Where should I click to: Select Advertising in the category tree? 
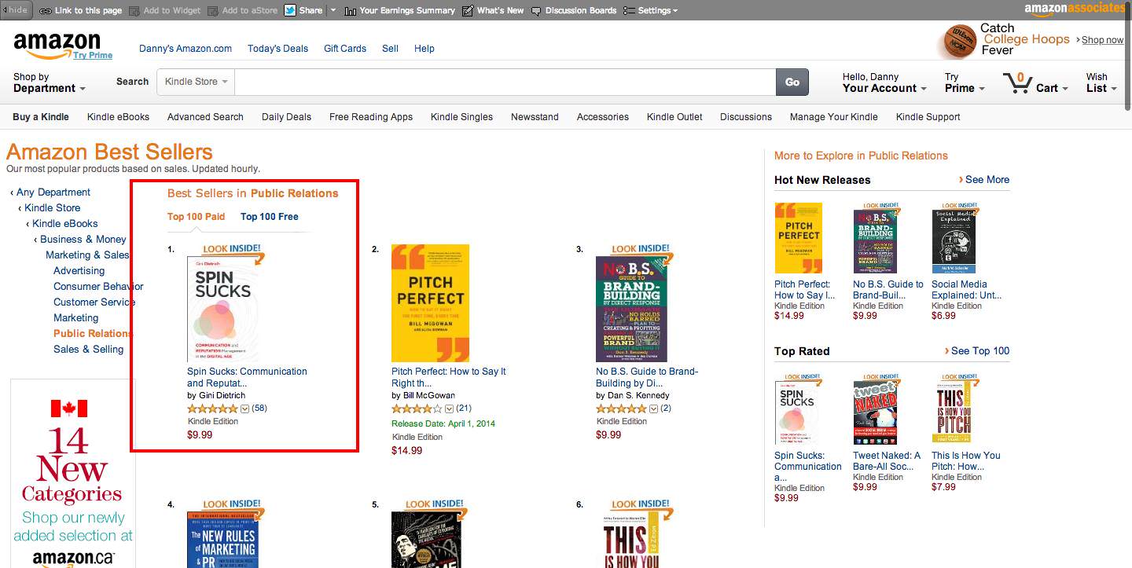point(79,271)
